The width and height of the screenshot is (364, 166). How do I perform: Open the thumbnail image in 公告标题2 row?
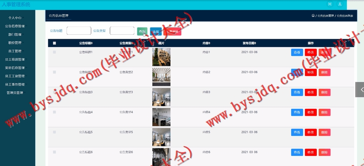pyautogui.click(x=161, y=77)
